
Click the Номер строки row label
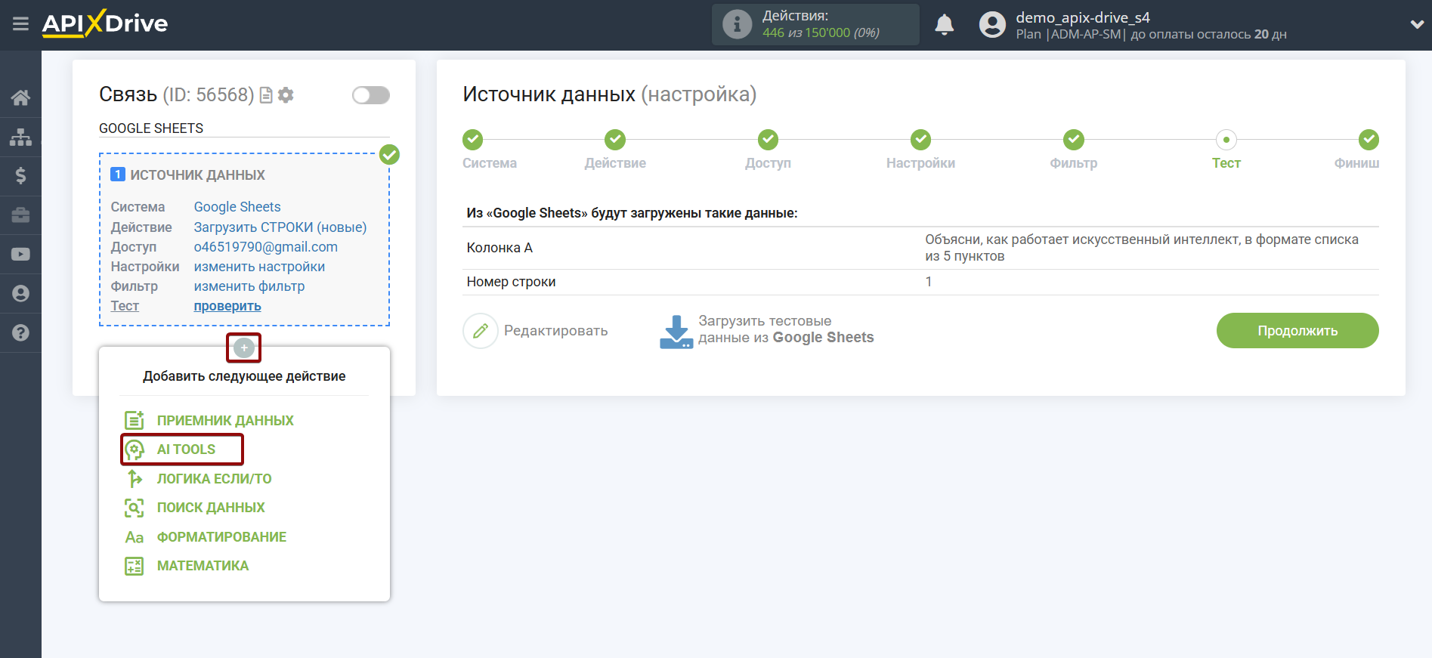pyautogui.click(x=511, y=282)
